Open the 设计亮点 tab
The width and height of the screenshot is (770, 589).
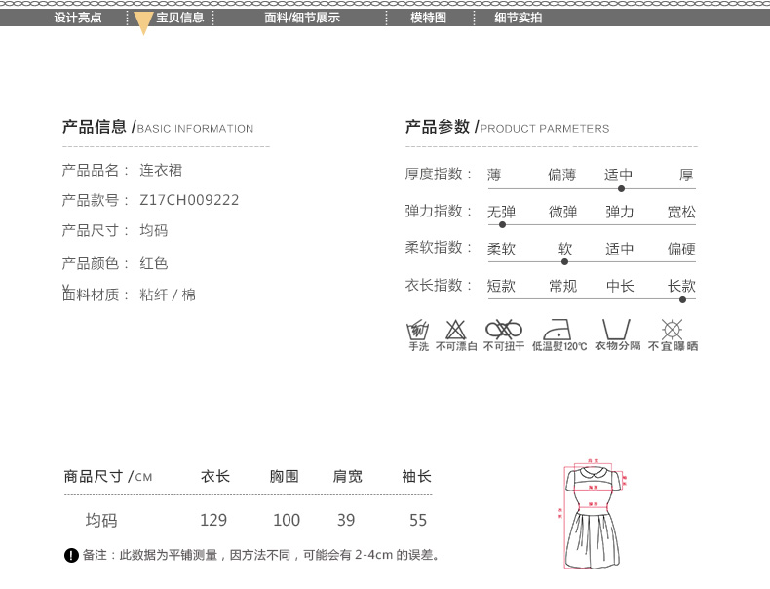click(77, 18)
